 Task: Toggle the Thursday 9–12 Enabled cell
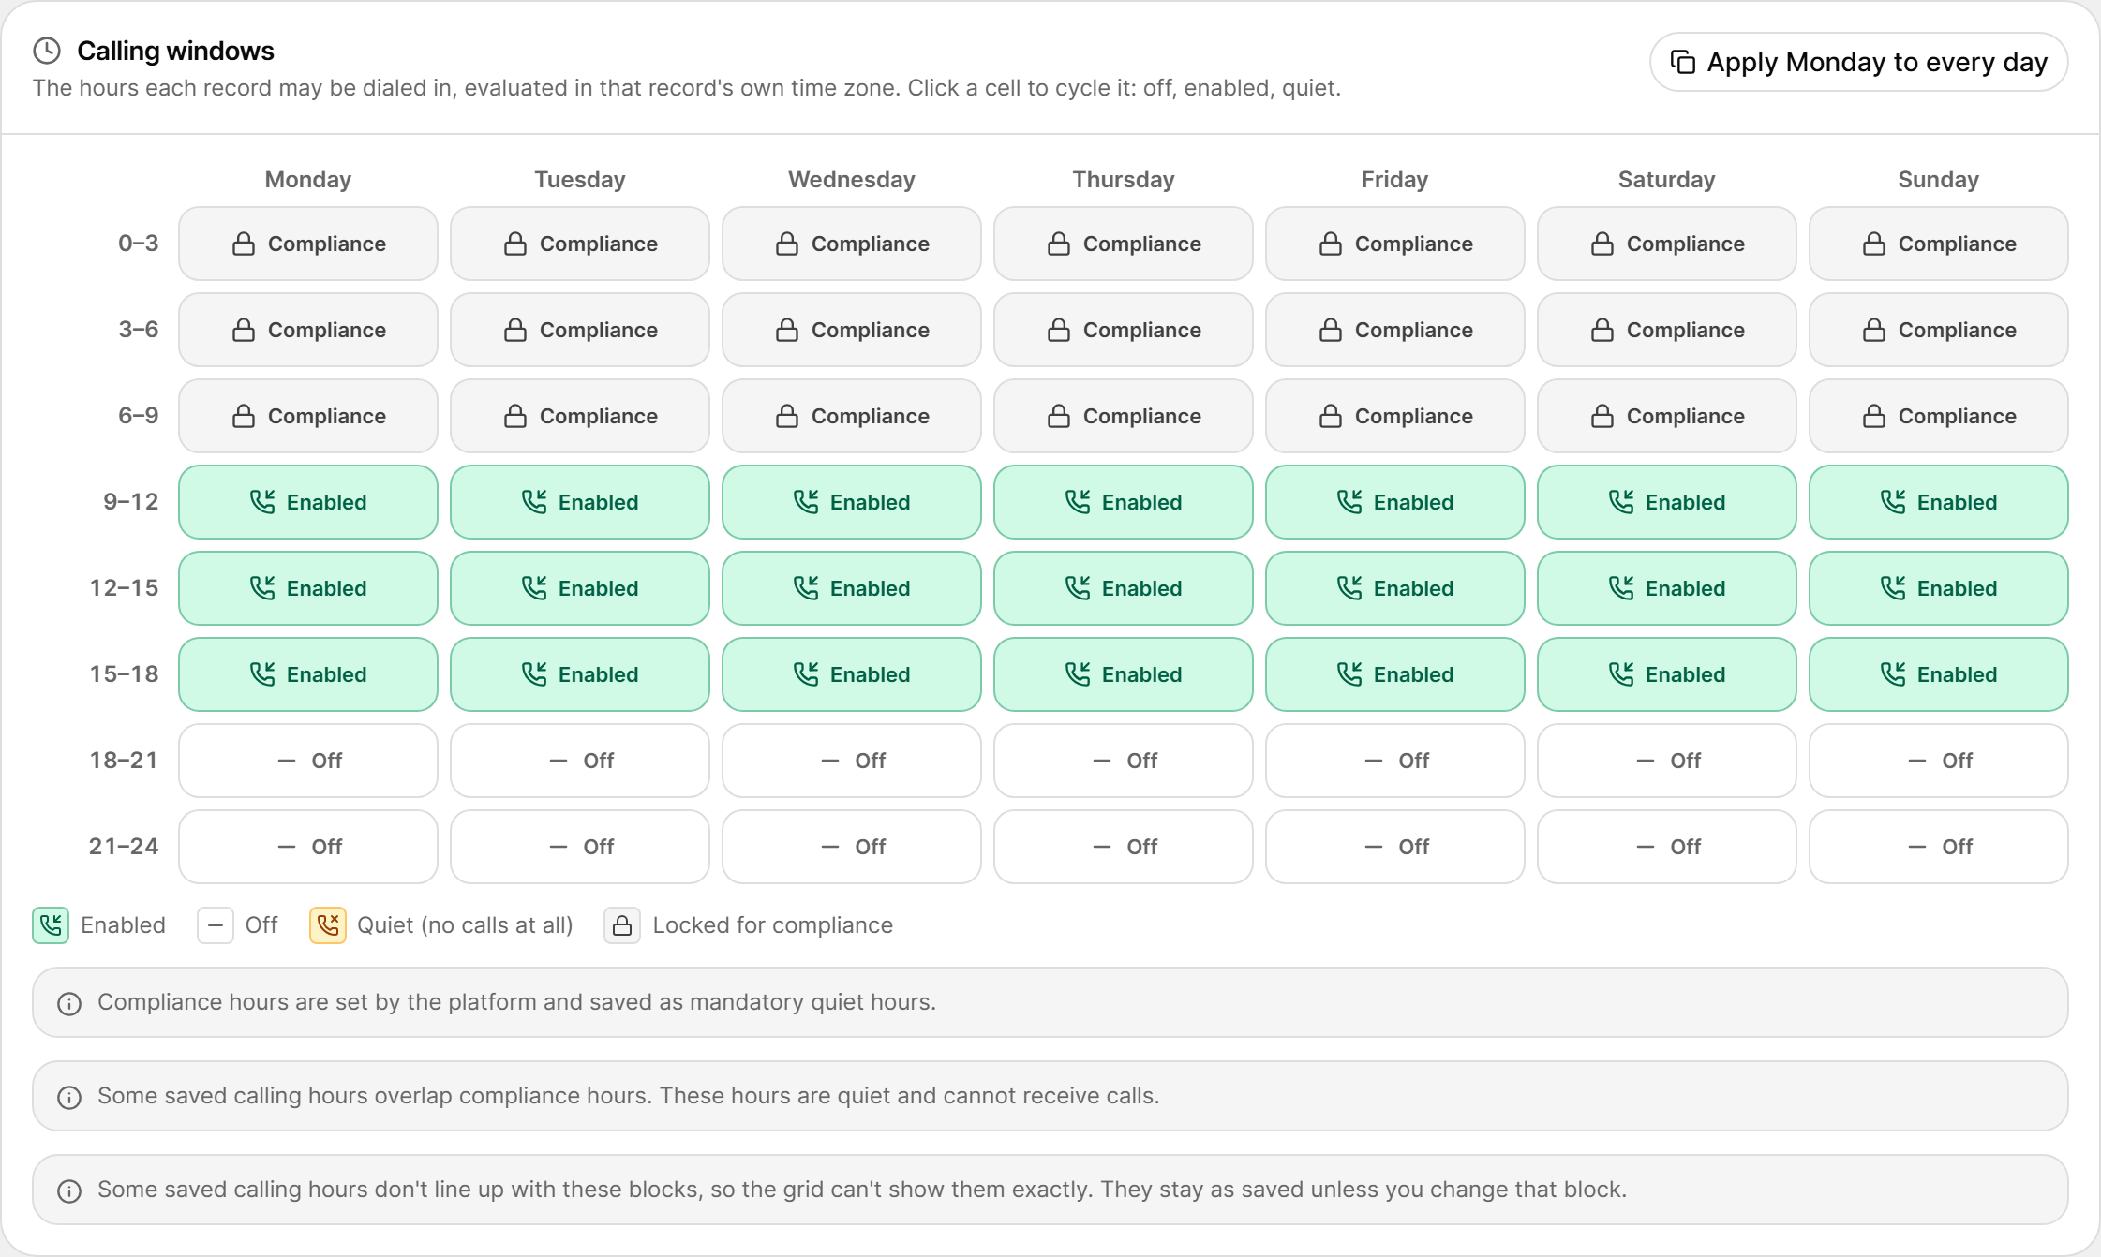1124,502
